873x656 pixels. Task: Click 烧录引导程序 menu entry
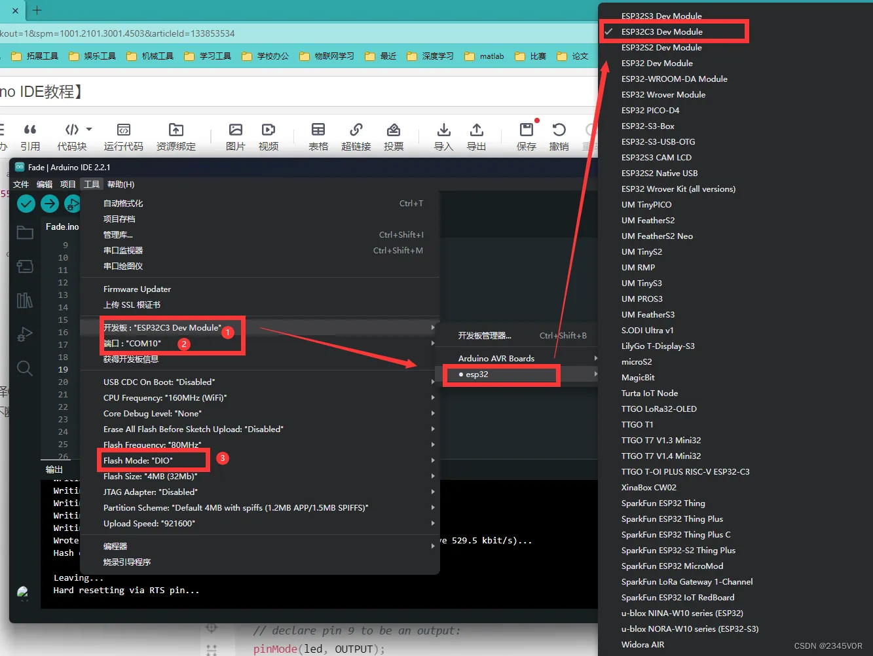259,562
